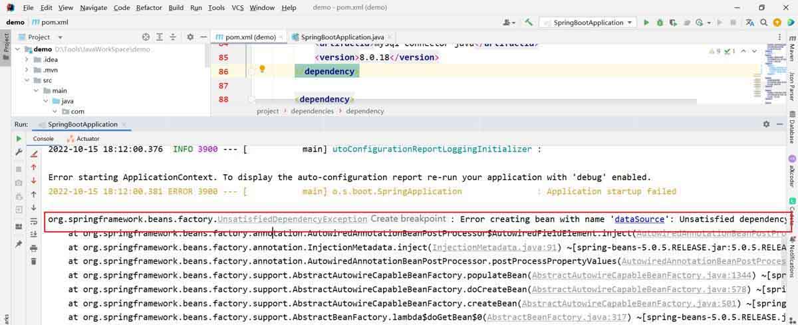Viewport: 798px width, 325px height.
Task: Build project with the hammer icon
Action: (529, 23)
